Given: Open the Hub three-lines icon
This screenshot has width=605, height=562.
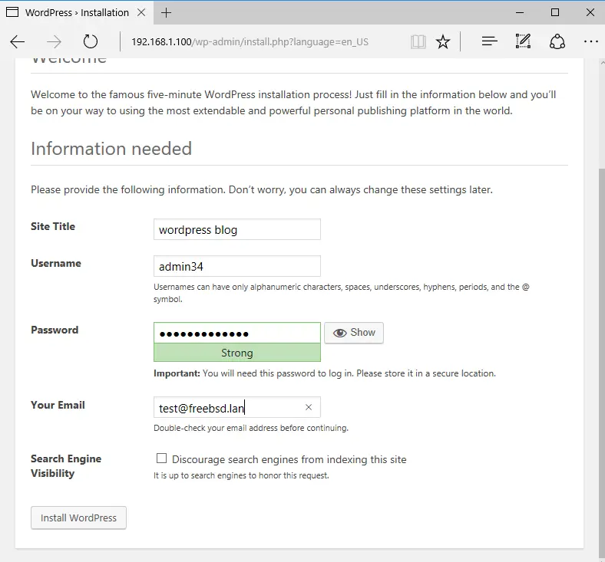Looking at the screenshot, I should tap(490, 41).
